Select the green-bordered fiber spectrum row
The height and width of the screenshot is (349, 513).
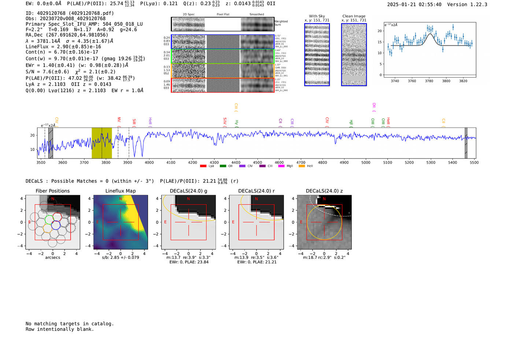[223, 56]
